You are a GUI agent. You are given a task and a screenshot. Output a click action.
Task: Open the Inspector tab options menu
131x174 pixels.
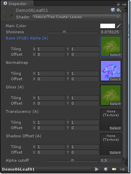[124, 4]
